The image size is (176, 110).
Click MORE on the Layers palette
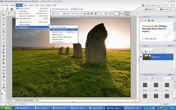[170, 46]
